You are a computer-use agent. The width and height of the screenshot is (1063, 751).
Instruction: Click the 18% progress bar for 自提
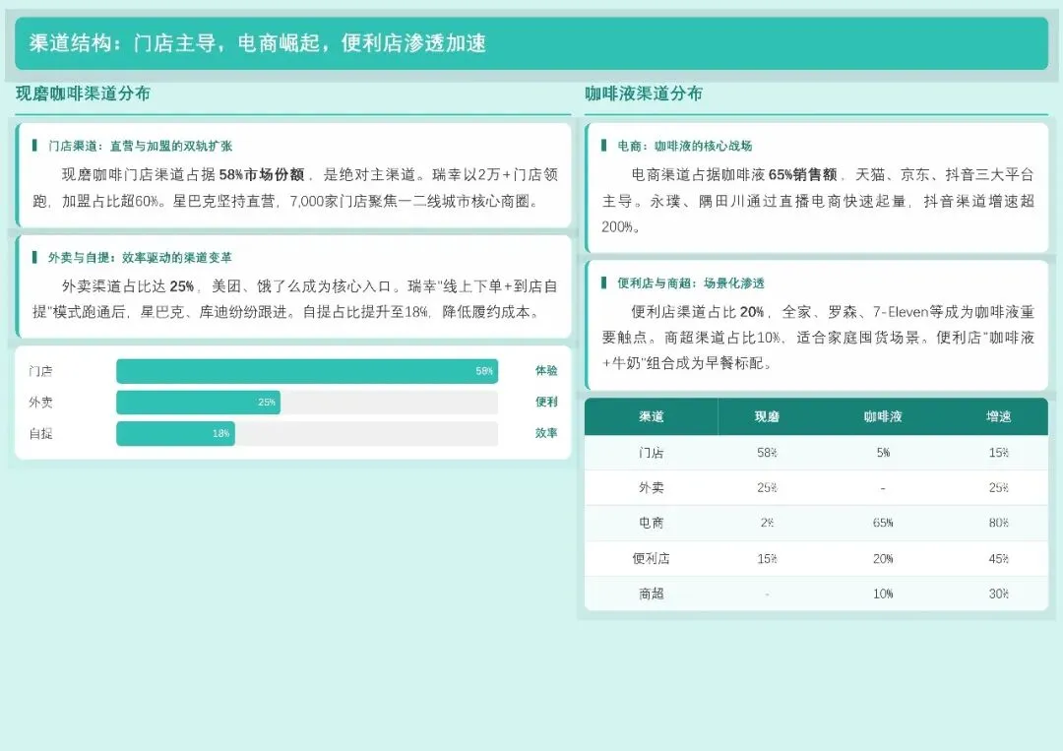coord(175,434)
